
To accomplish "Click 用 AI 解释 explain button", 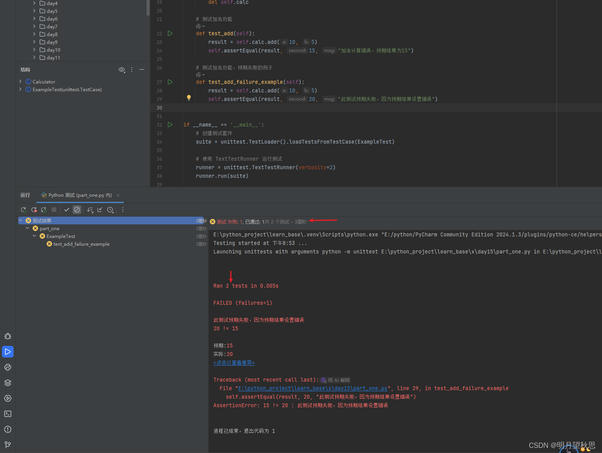I will [336, 380].
